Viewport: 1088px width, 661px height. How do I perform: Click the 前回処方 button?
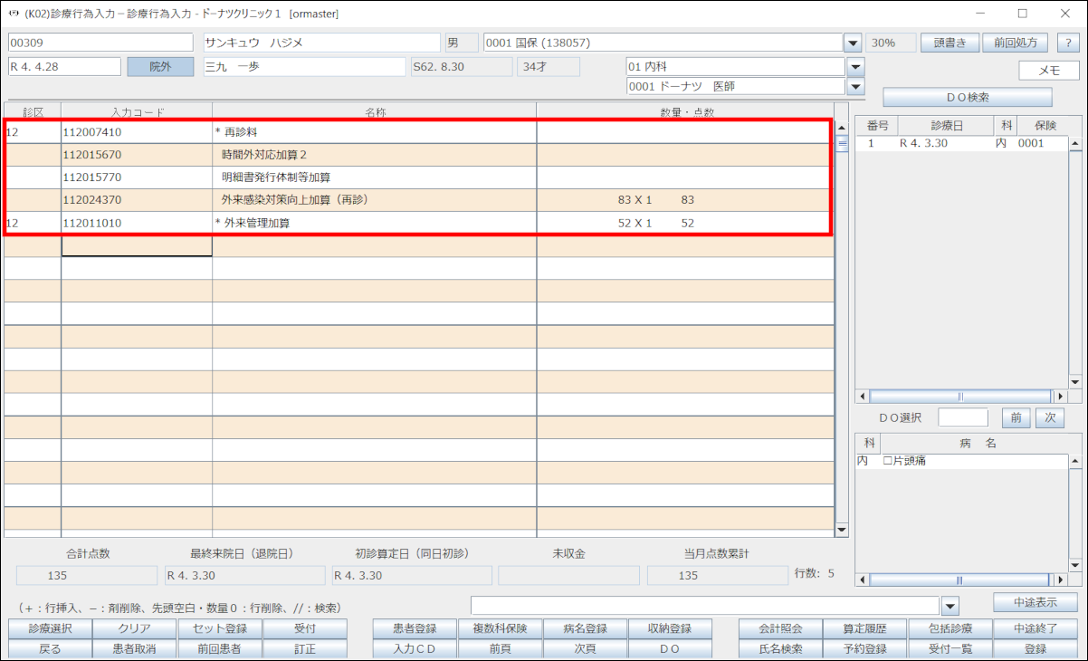(x=1016, y=43)
